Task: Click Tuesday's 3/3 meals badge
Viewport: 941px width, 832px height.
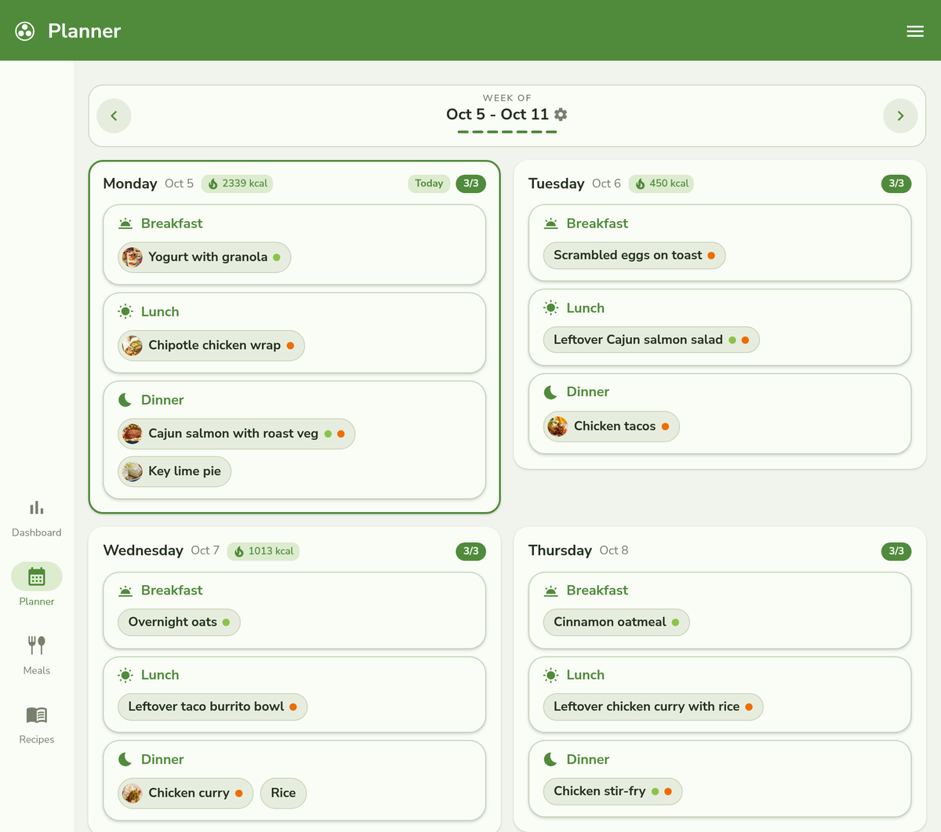Action: coord(896,183)
